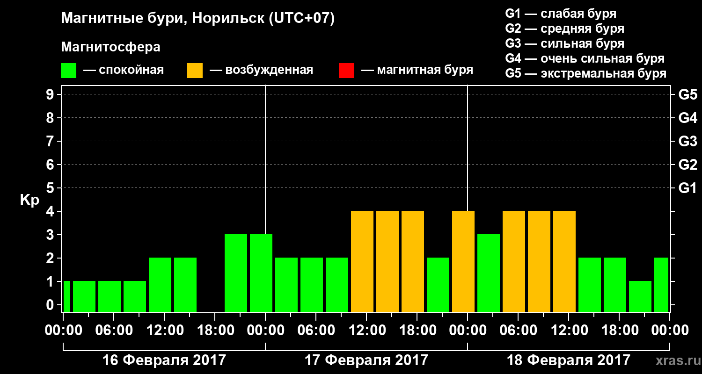Click the 12:00 time label for 16 February
Image resolution: width=702 pixels, height=374 pixels.
click(x=164, y=330)
